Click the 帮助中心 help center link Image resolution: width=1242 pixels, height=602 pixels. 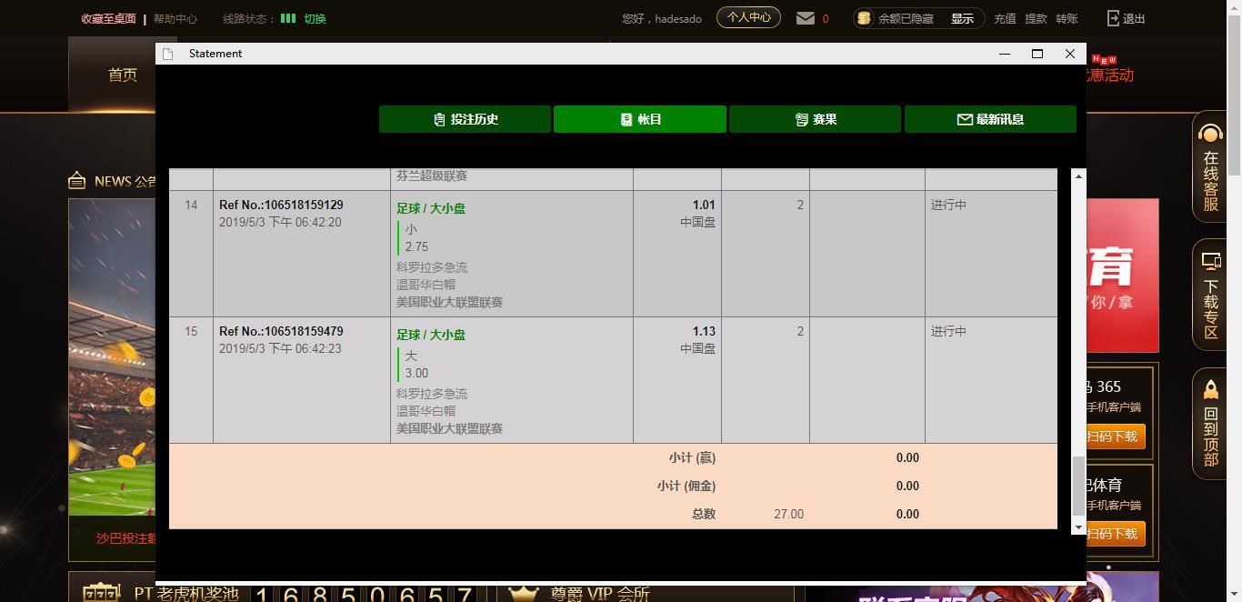[175, 18]
